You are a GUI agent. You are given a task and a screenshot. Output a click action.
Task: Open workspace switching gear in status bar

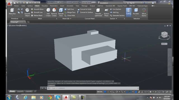point(150,92)
